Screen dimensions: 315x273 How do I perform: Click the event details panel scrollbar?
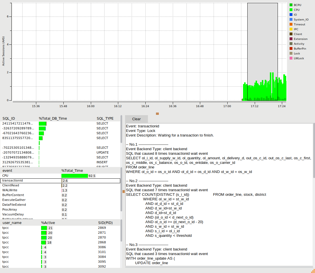coord(314,151)
